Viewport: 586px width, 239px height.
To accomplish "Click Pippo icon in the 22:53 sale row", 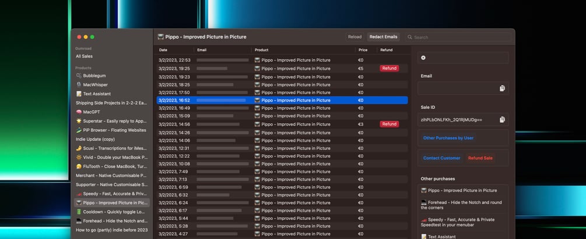I will 257,60.
